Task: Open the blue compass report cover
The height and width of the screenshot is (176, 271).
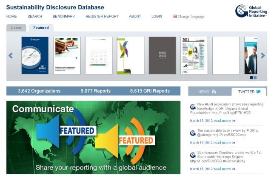Action: coord(35,55)
